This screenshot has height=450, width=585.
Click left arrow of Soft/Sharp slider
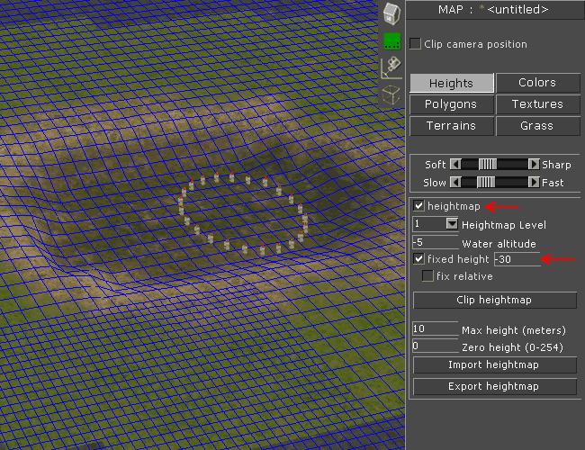tap(455, 164)
